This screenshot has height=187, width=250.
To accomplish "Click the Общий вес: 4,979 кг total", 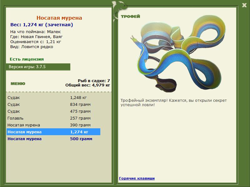I will pos(88,85).
